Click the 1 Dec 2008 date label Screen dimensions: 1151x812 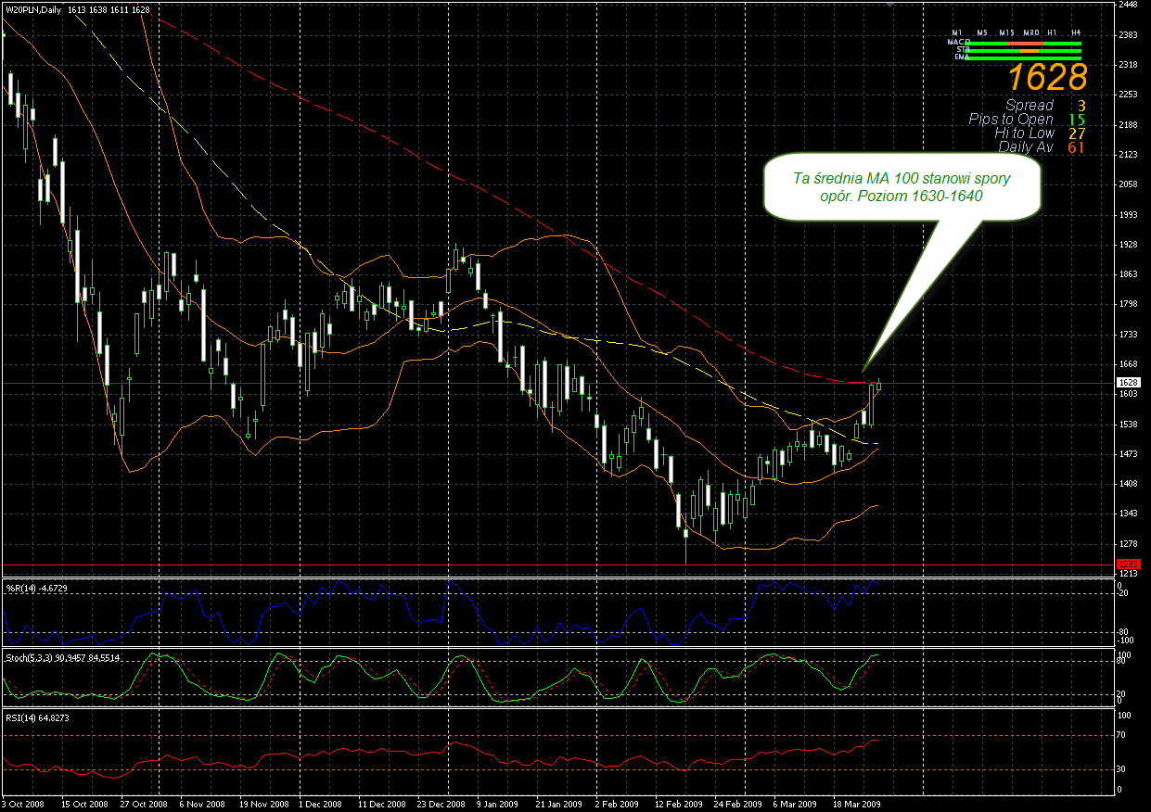pos(321,805)
